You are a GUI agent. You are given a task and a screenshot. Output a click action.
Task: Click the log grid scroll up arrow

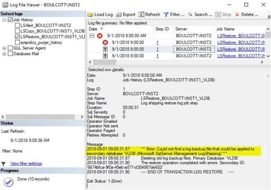[x=268, y=29]
